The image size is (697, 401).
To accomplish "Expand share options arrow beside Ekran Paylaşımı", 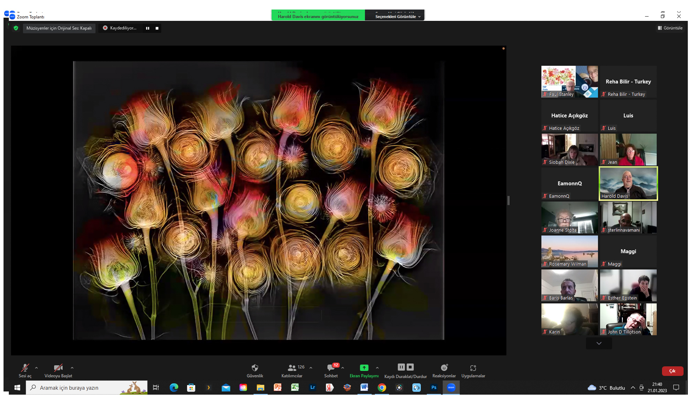I will 377,368.
